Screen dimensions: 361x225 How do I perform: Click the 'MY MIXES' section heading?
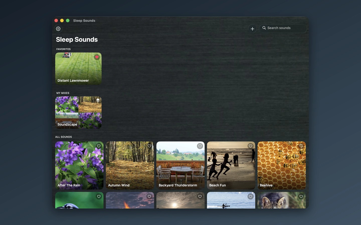pos(63,93)
